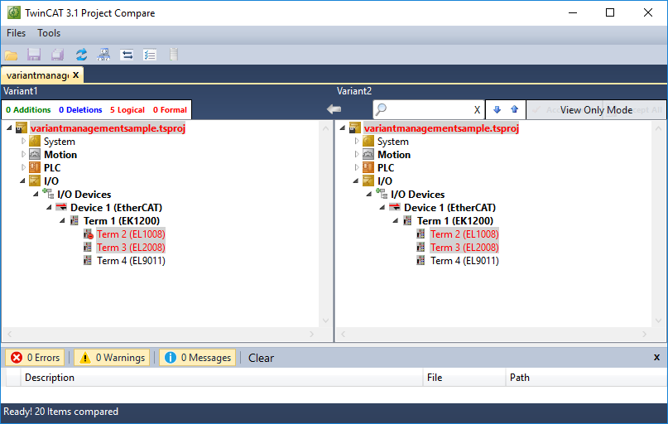The image size is (668, 424).
Task: Click 'Ready! 20 Items compared' status text
Action: (61, 412)
